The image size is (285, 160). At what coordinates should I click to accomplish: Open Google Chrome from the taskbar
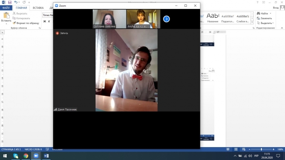coord(26,156)
